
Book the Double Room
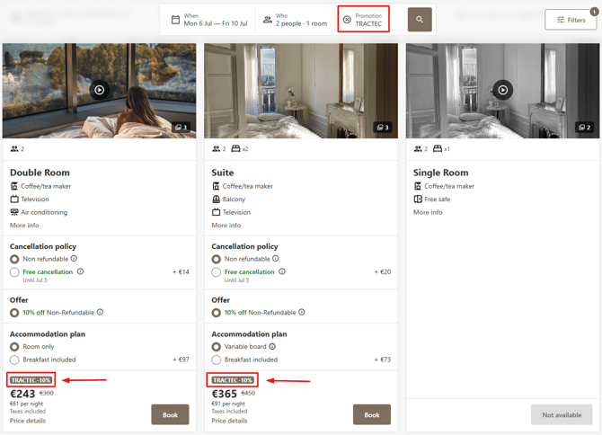click(x=170, y=414)
